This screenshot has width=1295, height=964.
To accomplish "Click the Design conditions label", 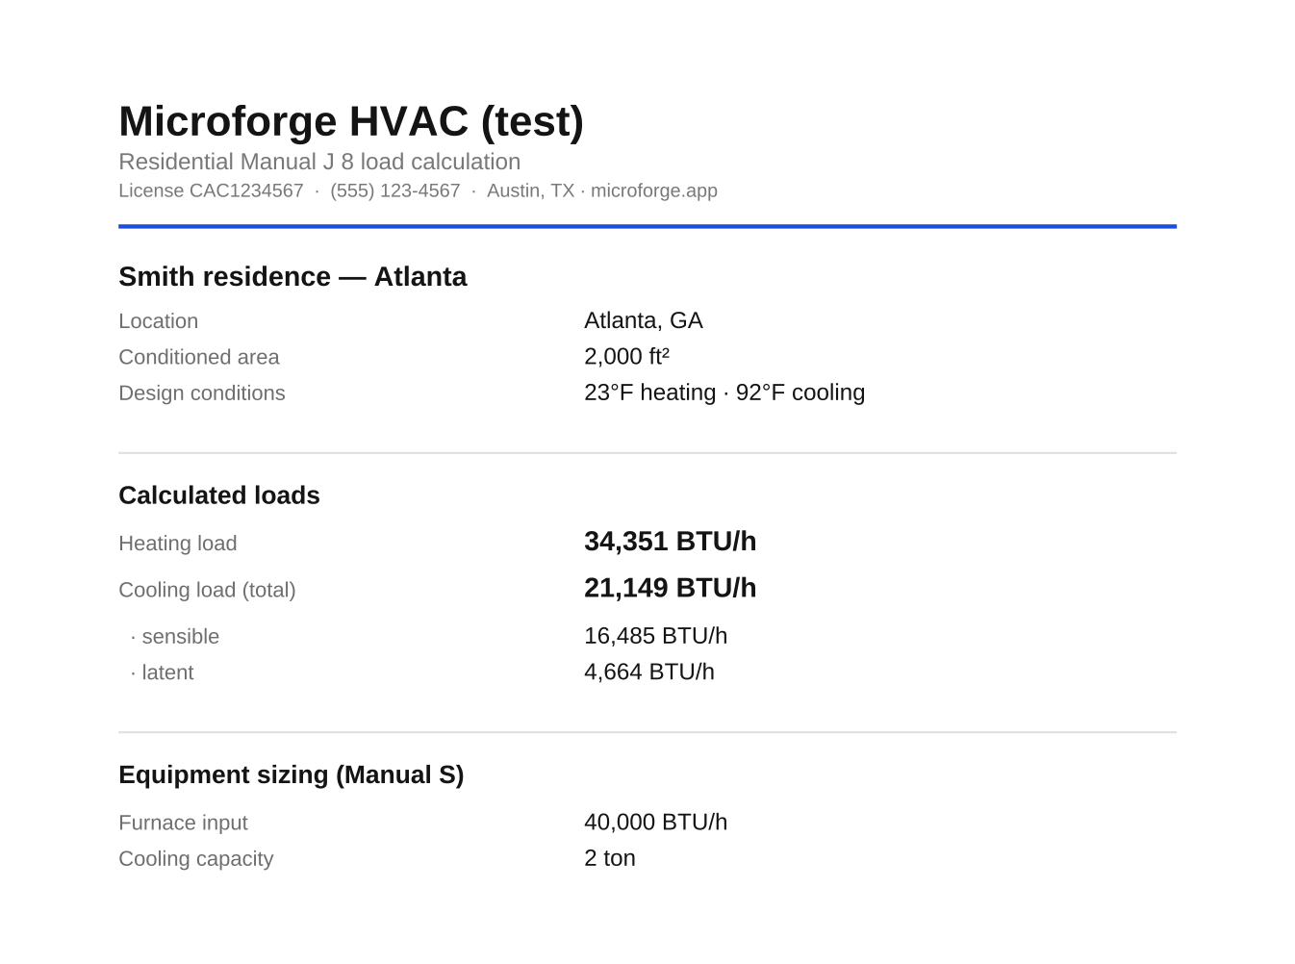I will [x=202, y=393].
